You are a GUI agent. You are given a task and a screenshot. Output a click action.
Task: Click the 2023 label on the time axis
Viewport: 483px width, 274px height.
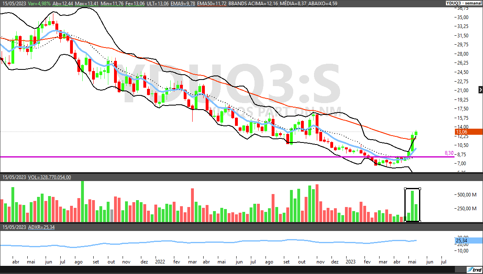(x=351, y=262)
